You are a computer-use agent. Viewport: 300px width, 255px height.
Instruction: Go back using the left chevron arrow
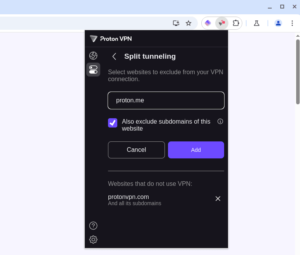point(114,56)
